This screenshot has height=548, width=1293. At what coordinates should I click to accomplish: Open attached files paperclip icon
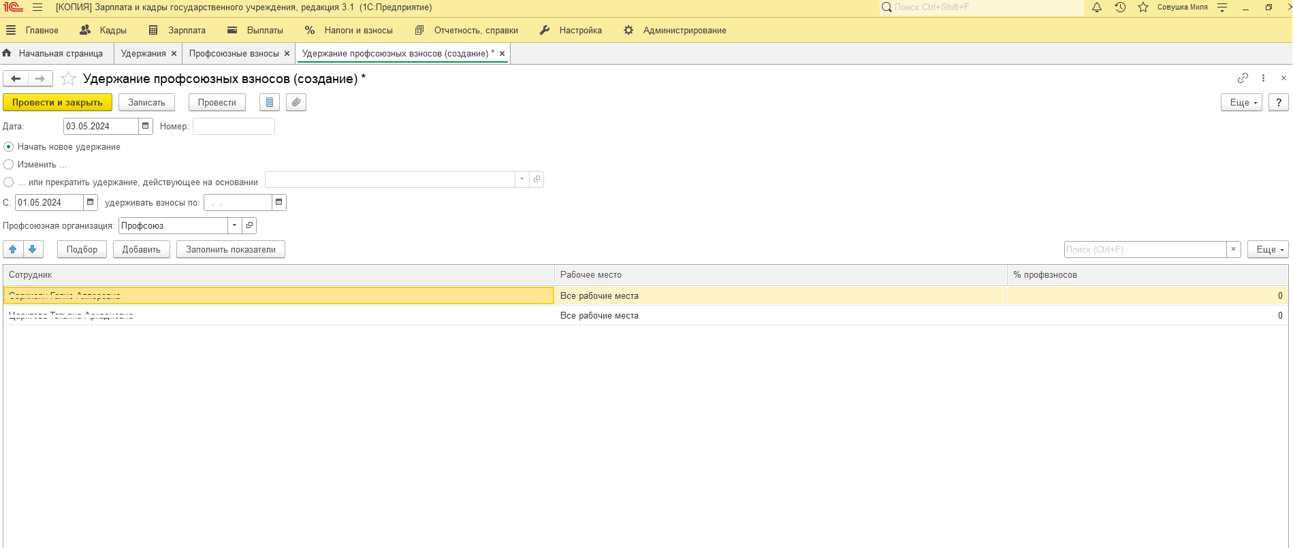point(296,102)
